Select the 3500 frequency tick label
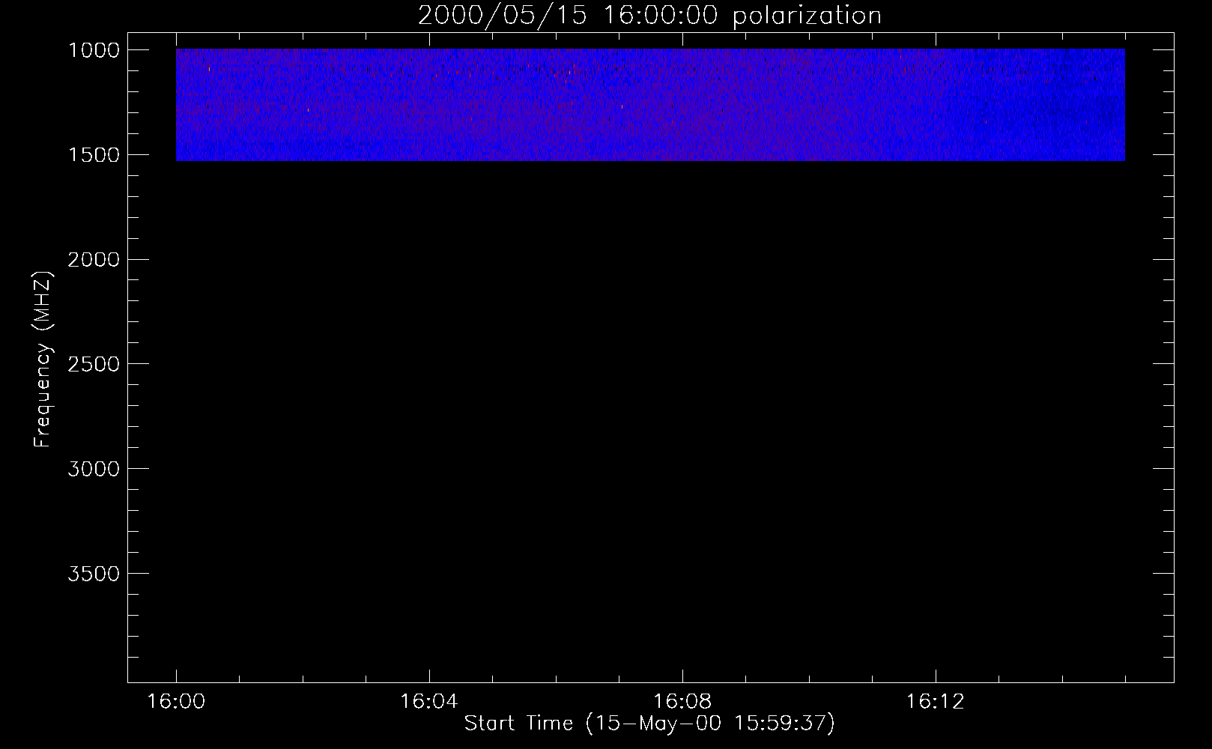The image size is (1212, 749). pyautogui.click(x=94, y=574)
